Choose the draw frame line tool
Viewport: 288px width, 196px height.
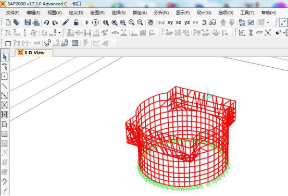pyautogui.click(x=5, y=85)
